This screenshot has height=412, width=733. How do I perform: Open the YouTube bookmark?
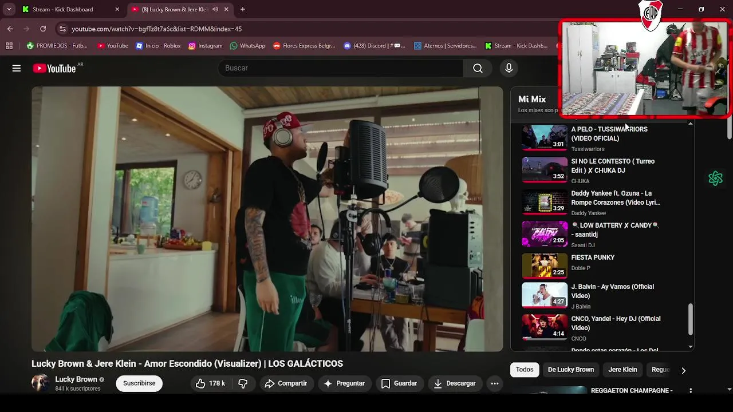click(113, 46)
